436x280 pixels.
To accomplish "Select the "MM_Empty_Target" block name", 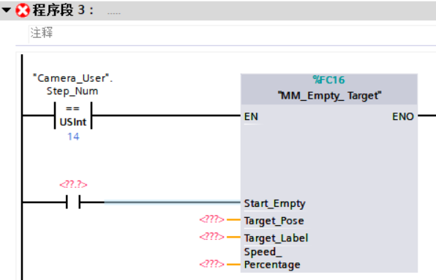I will [x=329, y=96].
